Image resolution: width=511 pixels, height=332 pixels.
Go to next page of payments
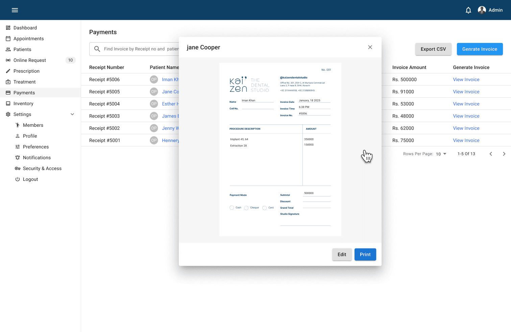point(504,154)
